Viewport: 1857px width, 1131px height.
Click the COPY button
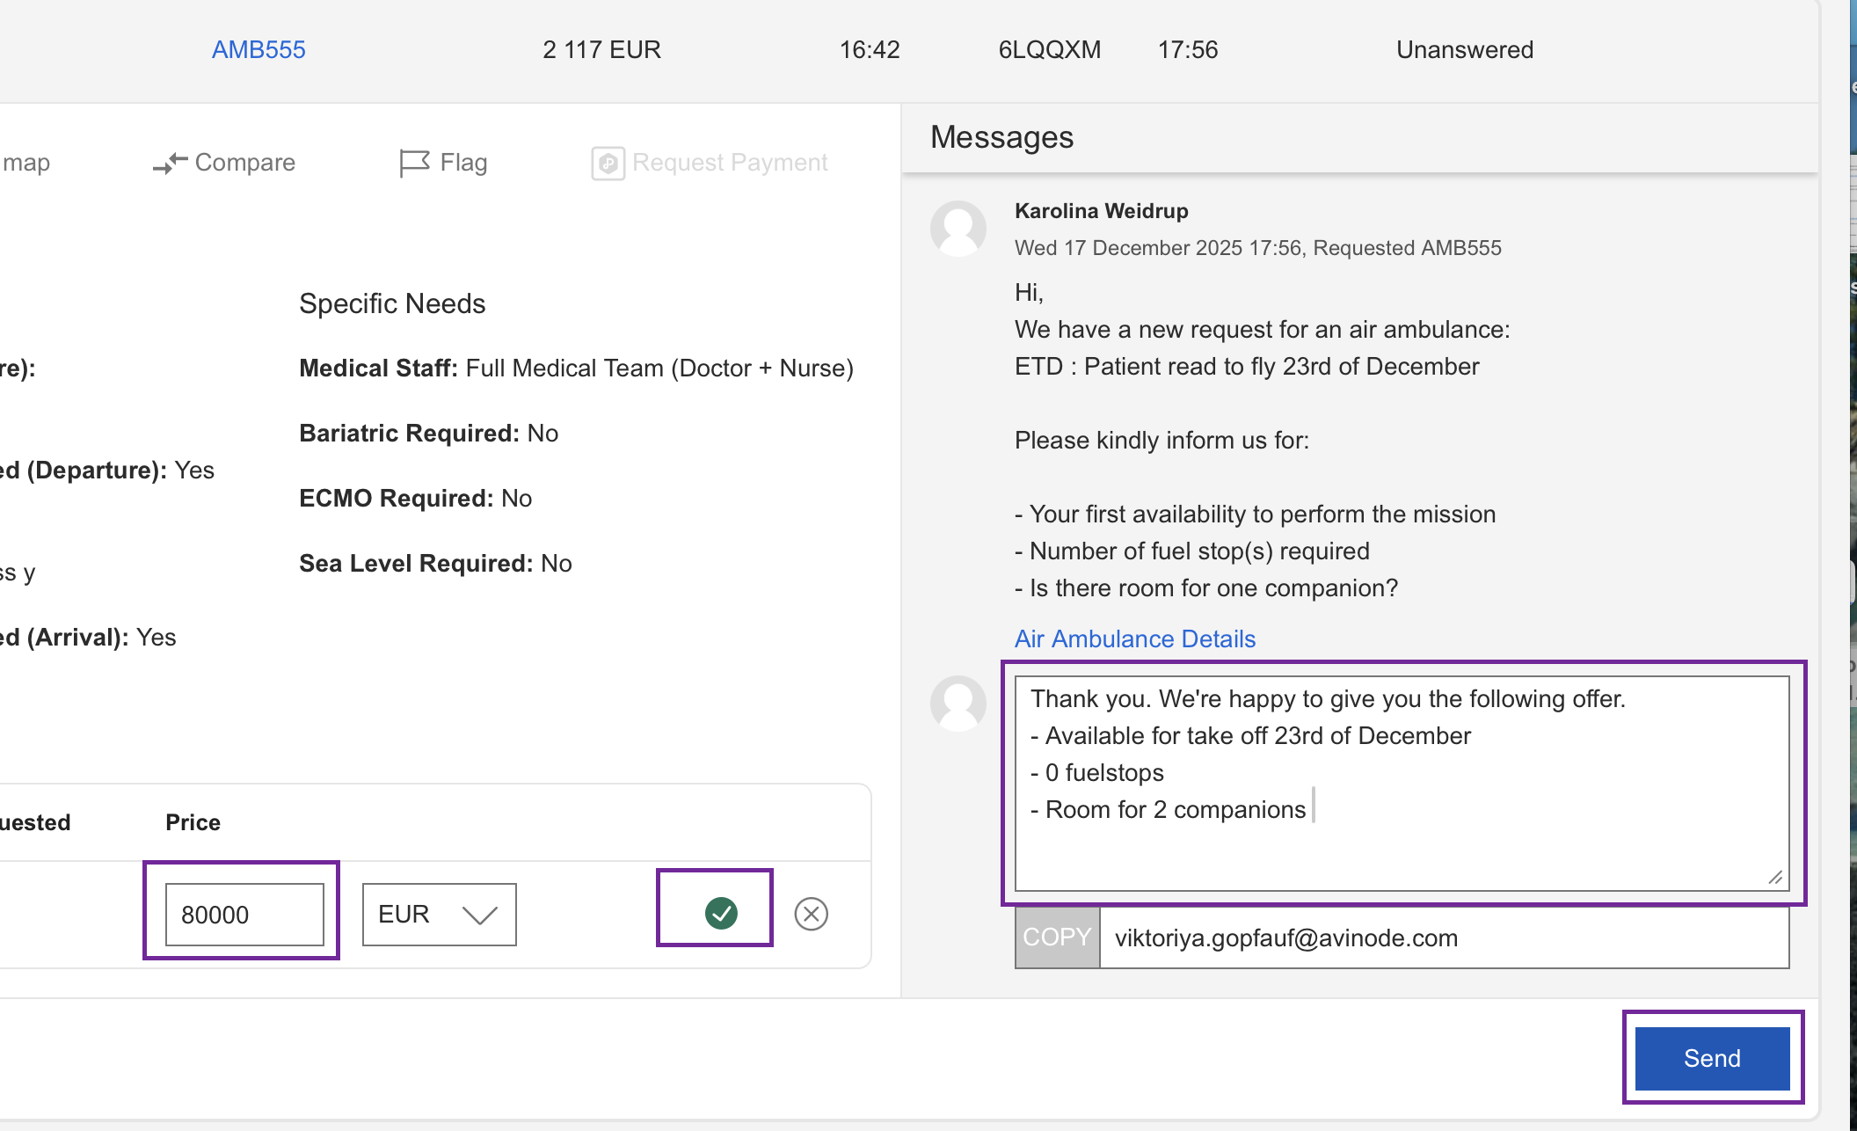pos(1057,938)
